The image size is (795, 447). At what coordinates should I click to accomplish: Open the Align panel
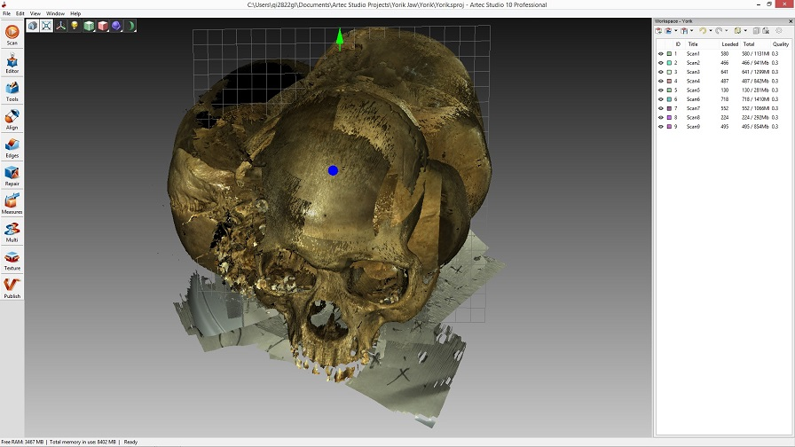pyautogui.click(x=12, y=119)
